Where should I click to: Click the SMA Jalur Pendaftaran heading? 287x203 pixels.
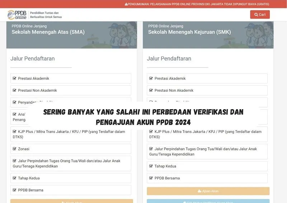32,58
